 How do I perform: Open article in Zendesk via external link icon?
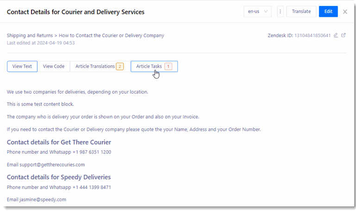click(x=344, y=35)
